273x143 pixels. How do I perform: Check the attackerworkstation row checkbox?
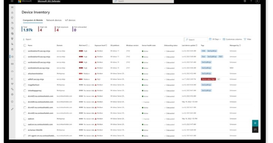coord(25,74)
